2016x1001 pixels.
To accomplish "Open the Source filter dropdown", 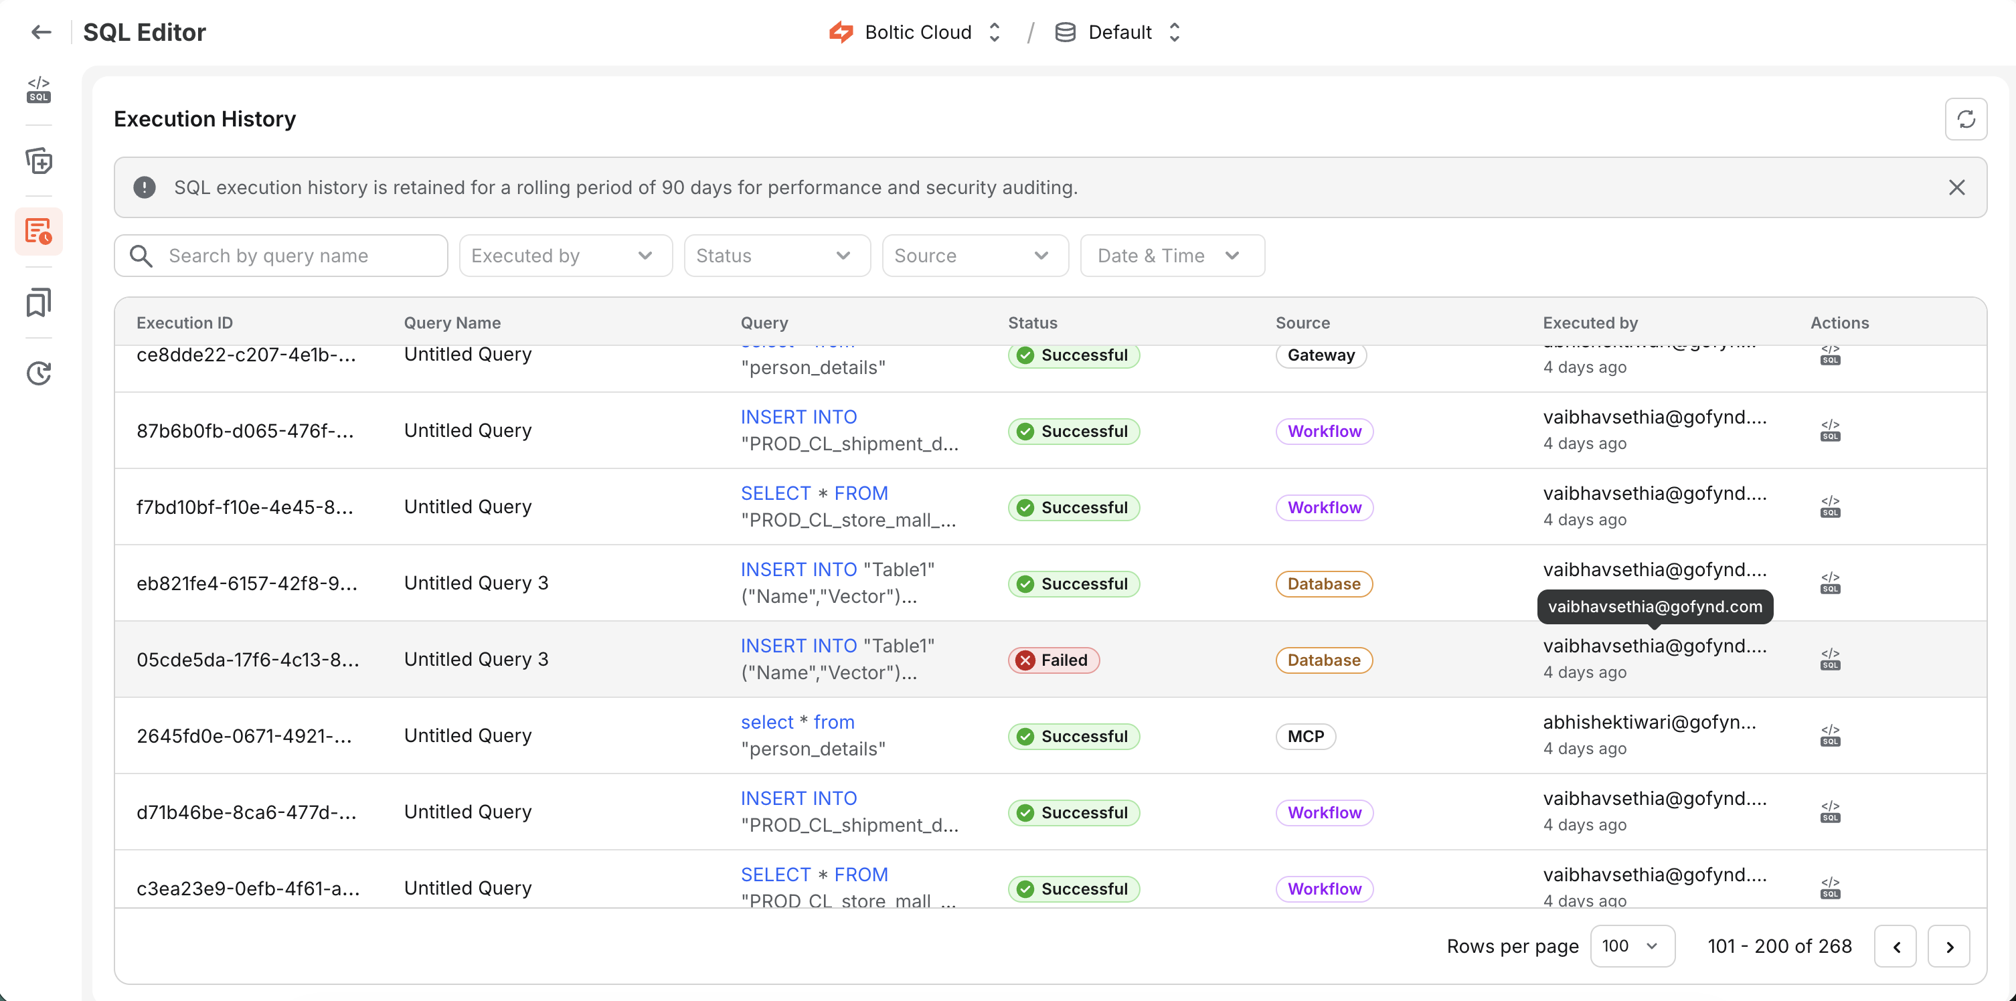I will coord(975,255).
